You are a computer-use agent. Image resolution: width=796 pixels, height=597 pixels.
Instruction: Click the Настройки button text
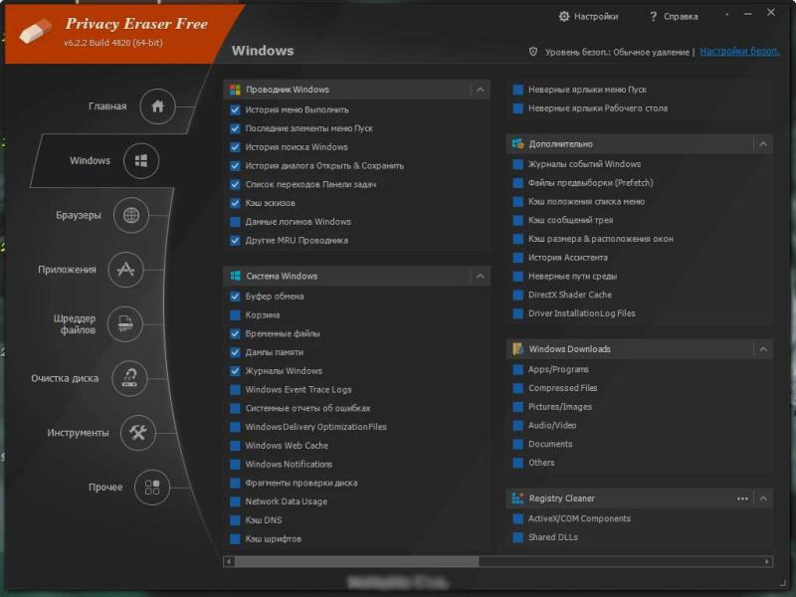[596, 17]
